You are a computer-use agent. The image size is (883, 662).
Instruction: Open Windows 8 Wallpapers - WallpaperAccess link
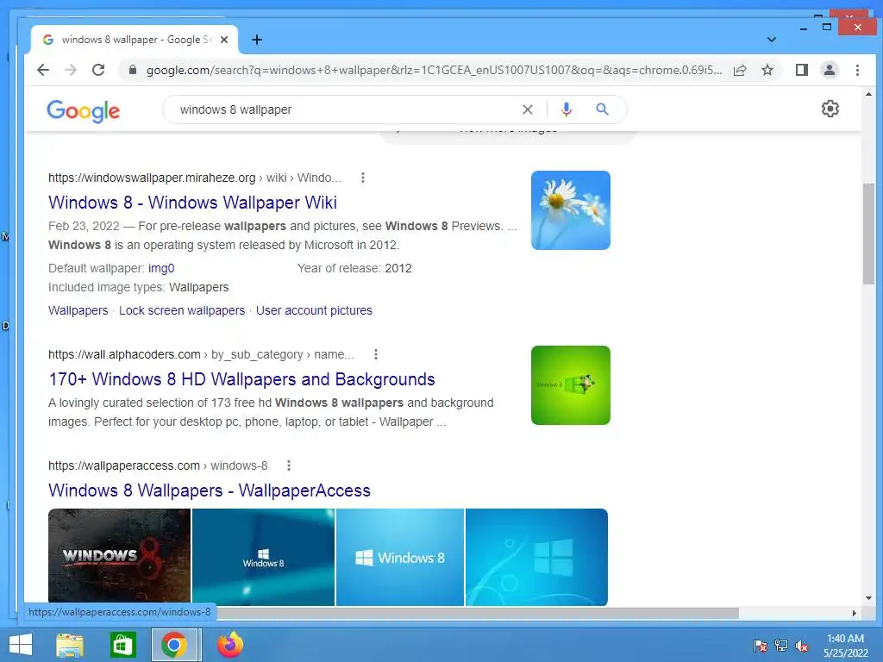210,490
